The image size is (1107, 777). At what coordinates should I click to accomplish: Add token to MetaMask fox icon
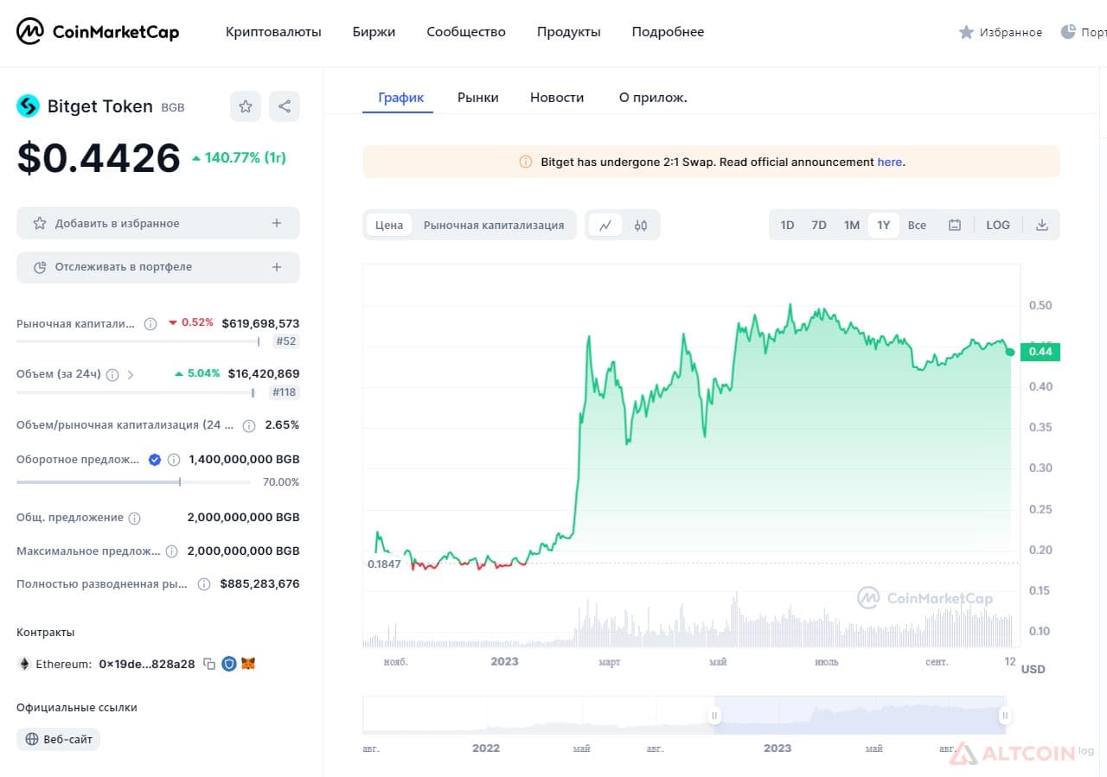pos(248,664)
